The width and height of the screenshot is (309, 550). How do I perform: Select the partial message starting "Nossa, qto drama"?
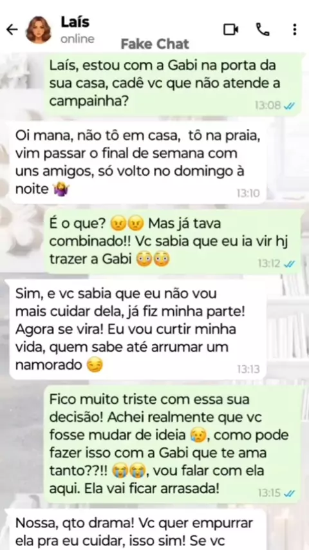pos(138,530)
